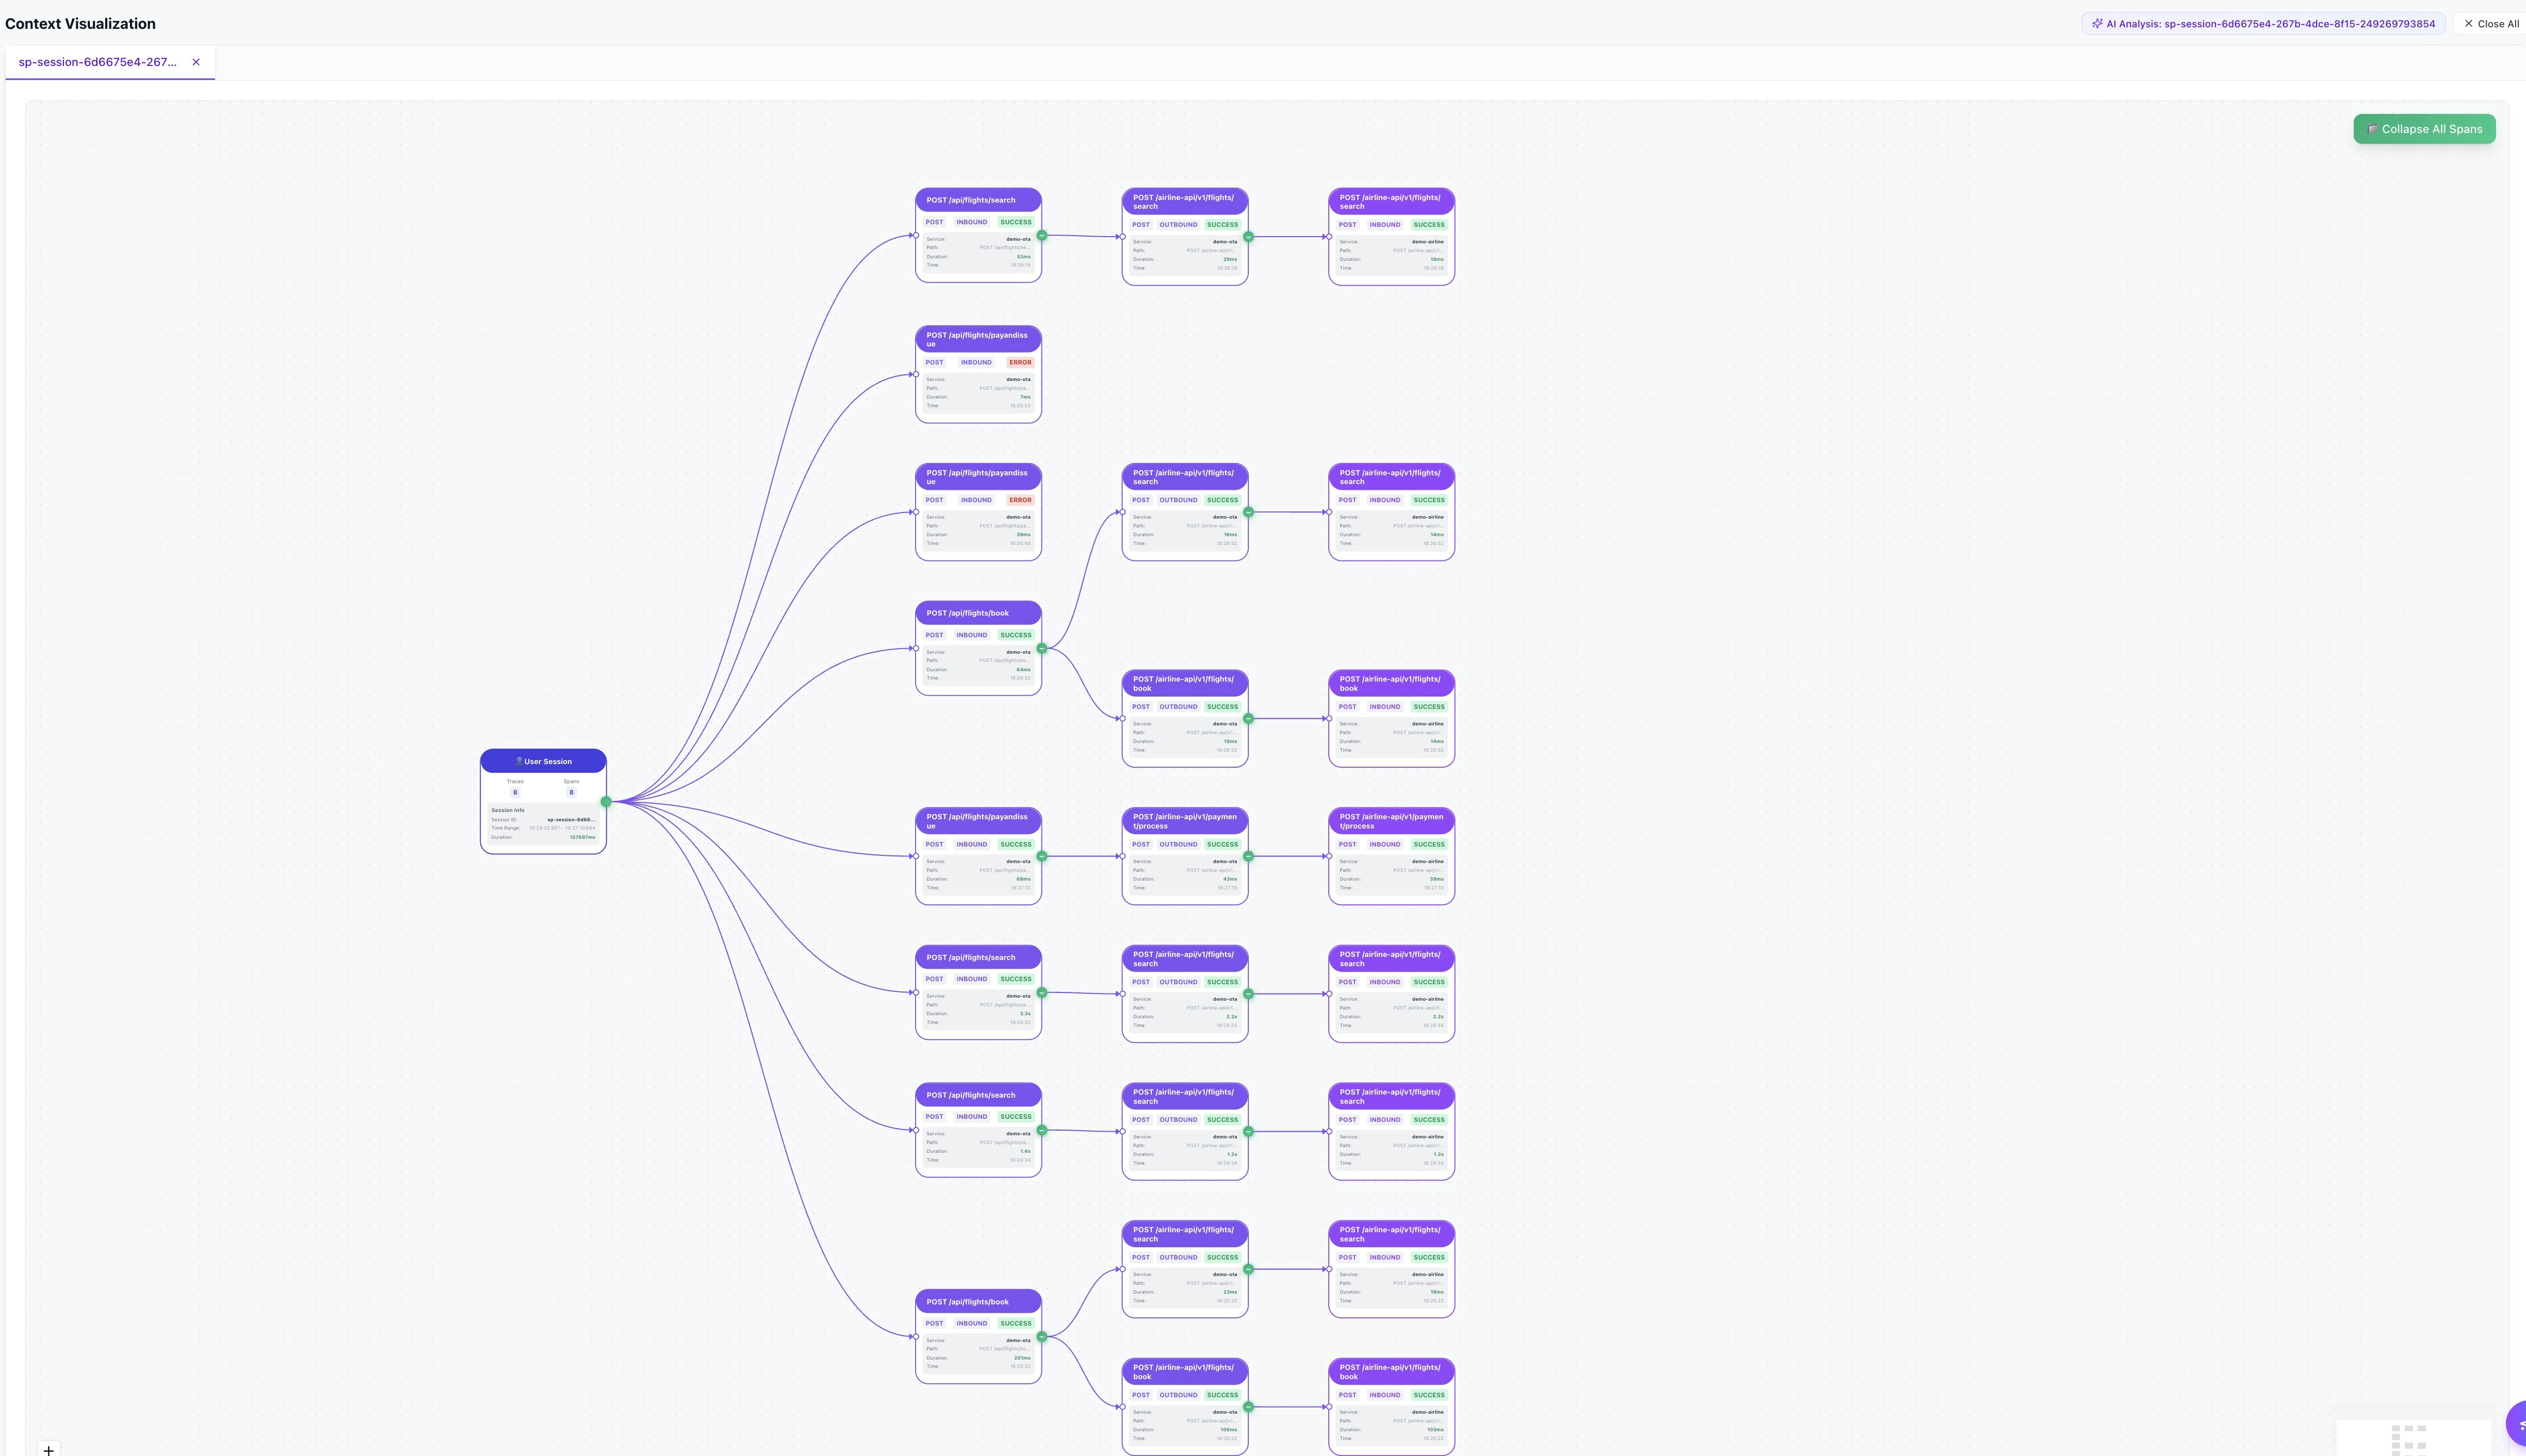Toggle collapse on outbound payment/process node
Image resolution: width=2526 pixels, height=1456 pixels.
coord(1248,856)
